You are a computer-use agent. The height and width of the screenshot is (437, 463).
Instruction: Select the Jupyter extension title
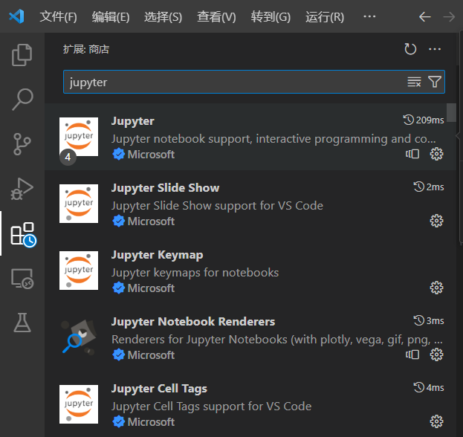point(133,121)
